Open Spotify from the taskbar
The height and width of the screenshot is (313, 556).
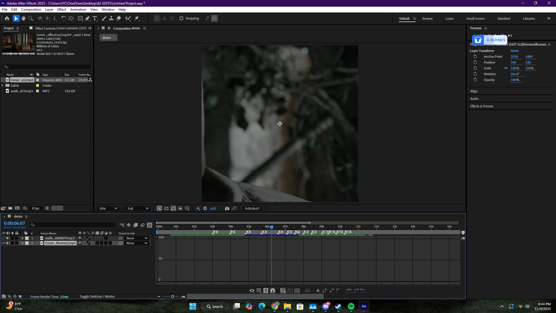351,306
